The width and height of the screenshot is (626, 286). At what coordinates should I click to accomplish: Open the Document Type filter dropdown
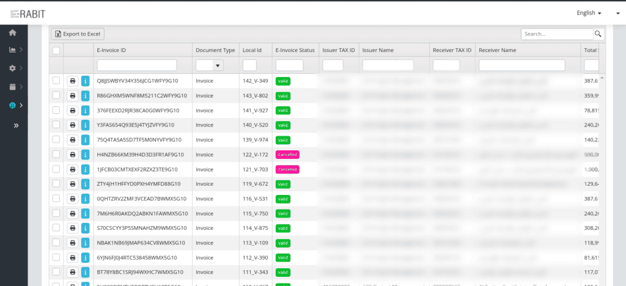[x=210, y=65]
